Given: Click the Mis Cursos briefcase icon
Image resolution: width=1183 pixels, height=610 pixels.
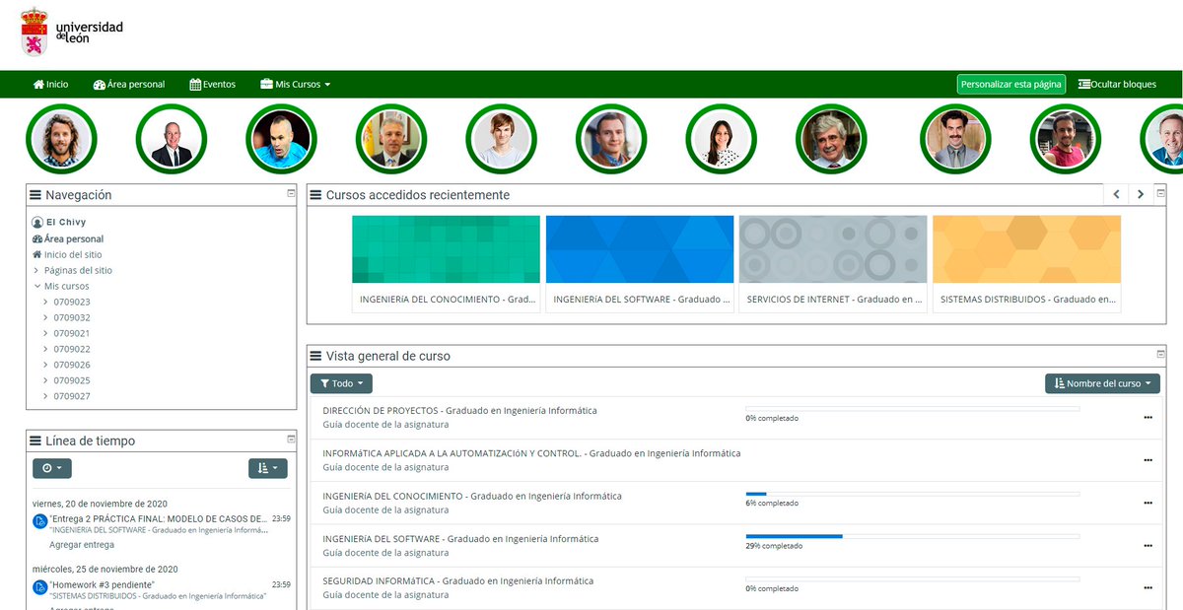Looking at the screenshot, I should tap(267, 85).
